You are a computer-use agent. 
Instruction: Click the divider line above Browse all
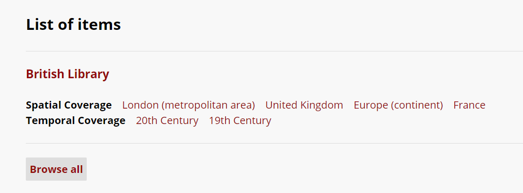[274, 144]
